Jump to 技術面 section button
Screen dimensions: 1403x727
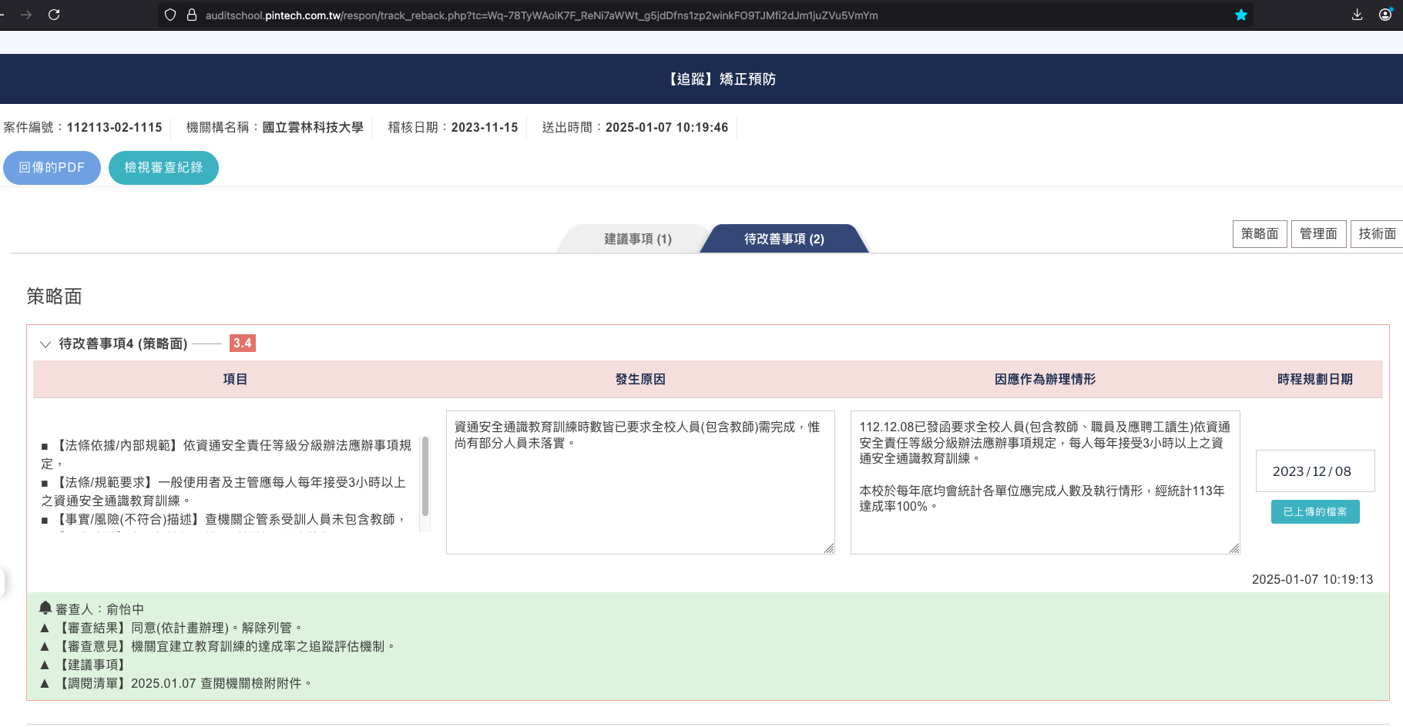[1377, 233]
